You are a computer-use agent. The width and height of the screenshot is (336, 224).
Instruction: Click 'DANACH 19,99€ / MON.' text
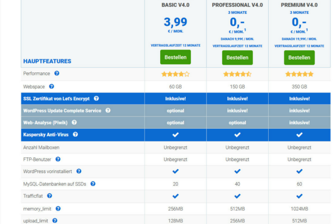click(x=300, y=39)
